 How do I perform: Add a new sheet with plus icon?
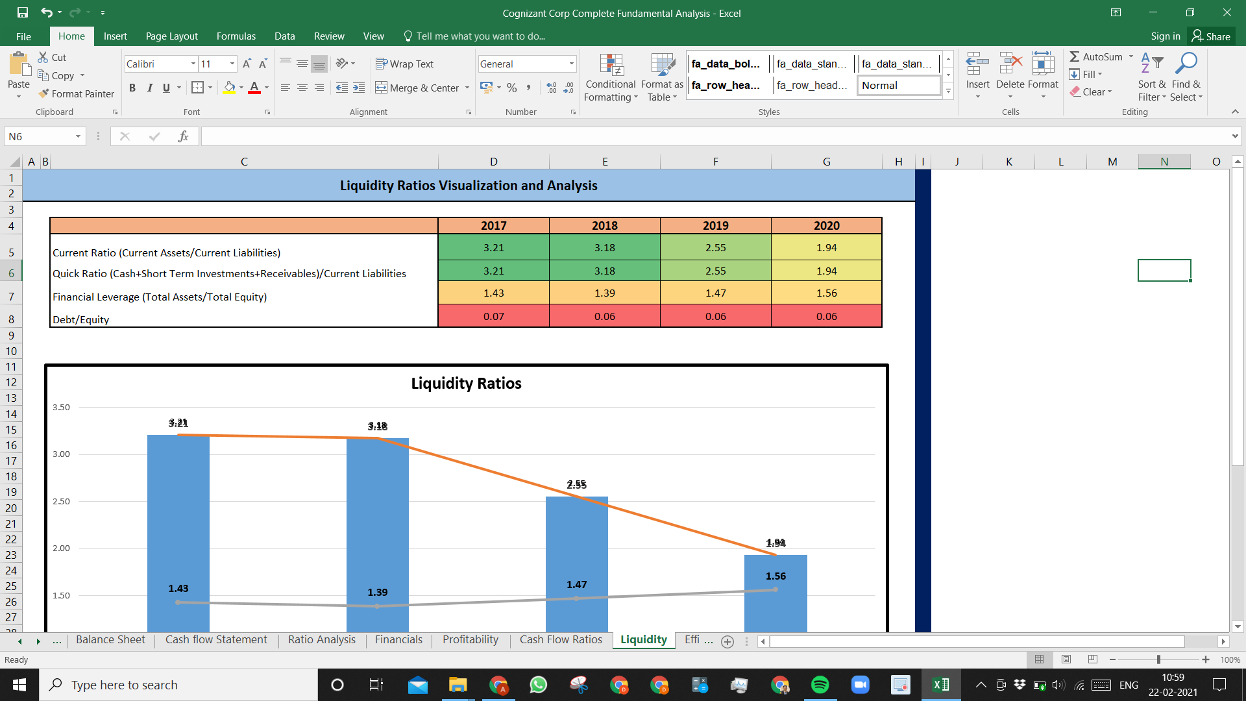(x=727, y=641)
